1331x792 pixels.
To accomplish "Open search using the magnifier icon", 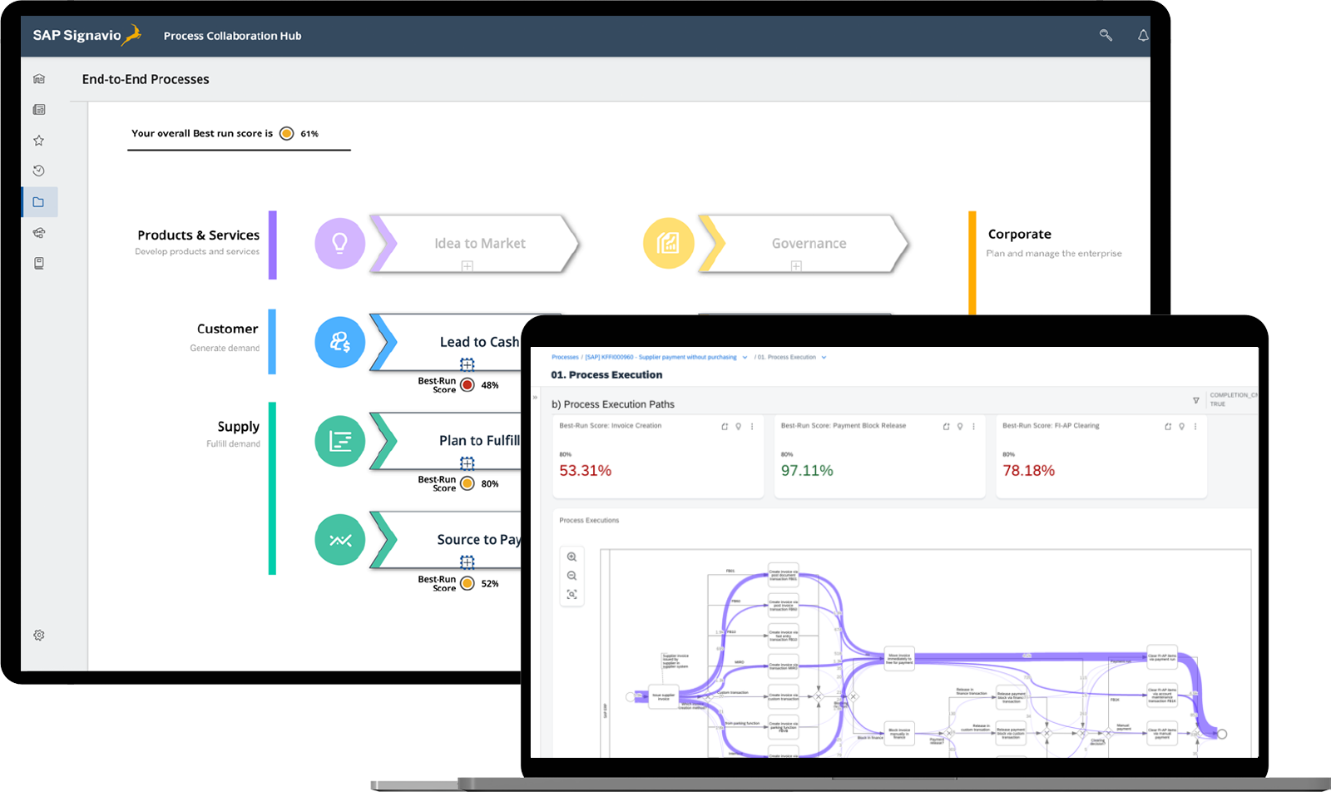I will [x=1106, y=35].
